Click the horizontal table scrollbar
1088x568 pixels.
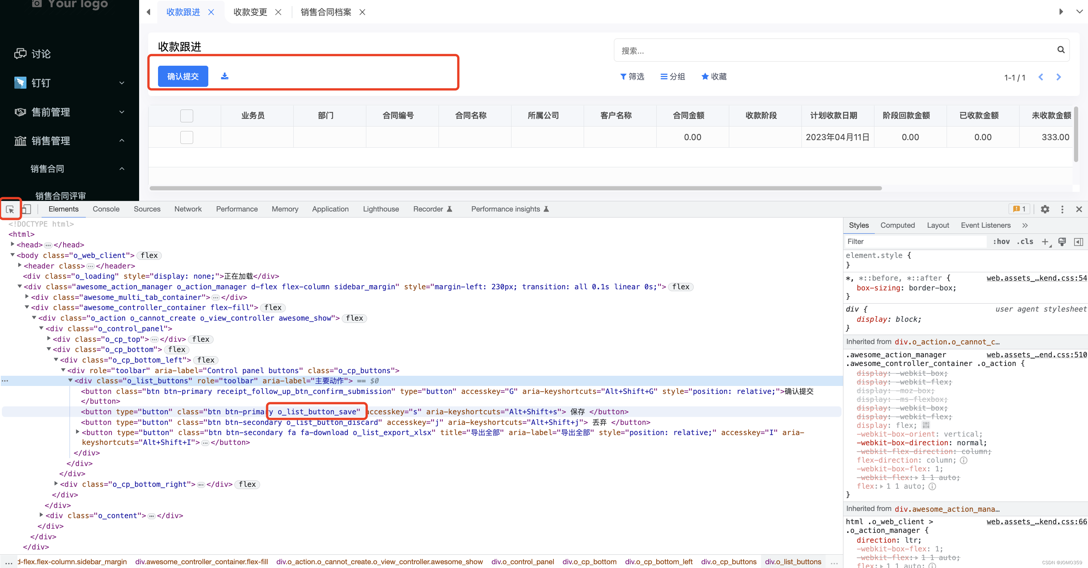point(515,188)
